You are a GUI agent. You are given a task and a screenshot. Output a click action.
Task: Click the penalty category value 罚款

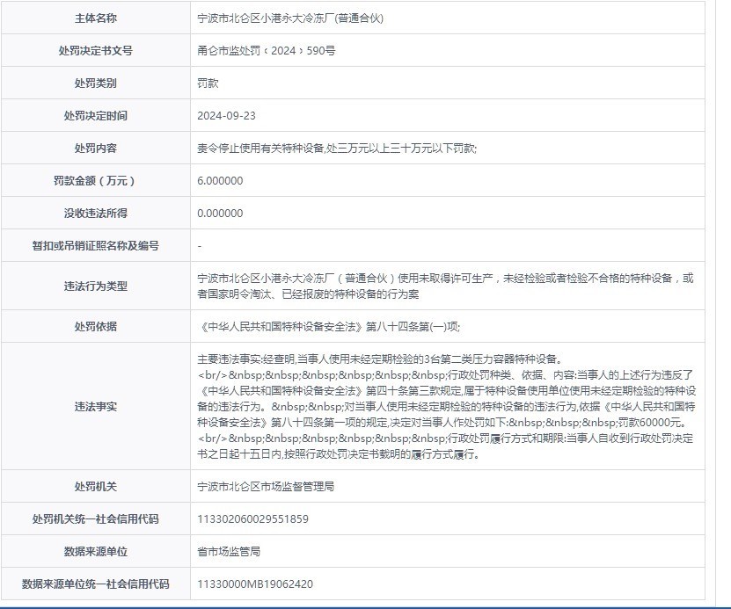tap(208, 83)
